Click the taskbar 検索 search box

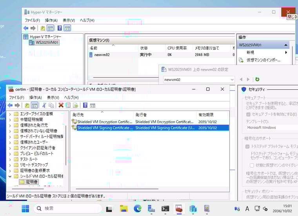(68, 209)
